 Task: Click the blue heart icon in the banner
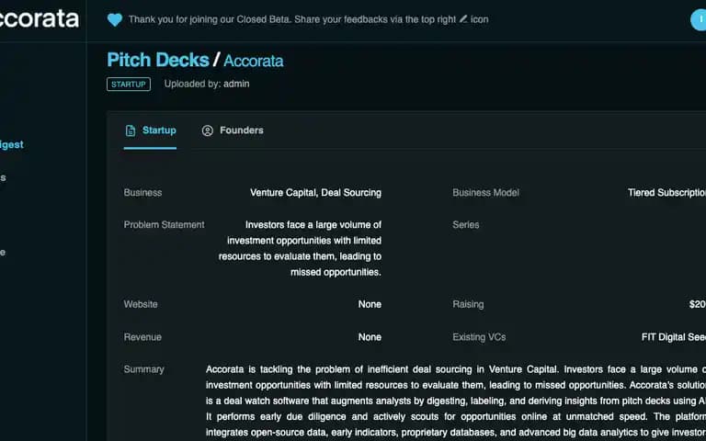tap(115, 20)
